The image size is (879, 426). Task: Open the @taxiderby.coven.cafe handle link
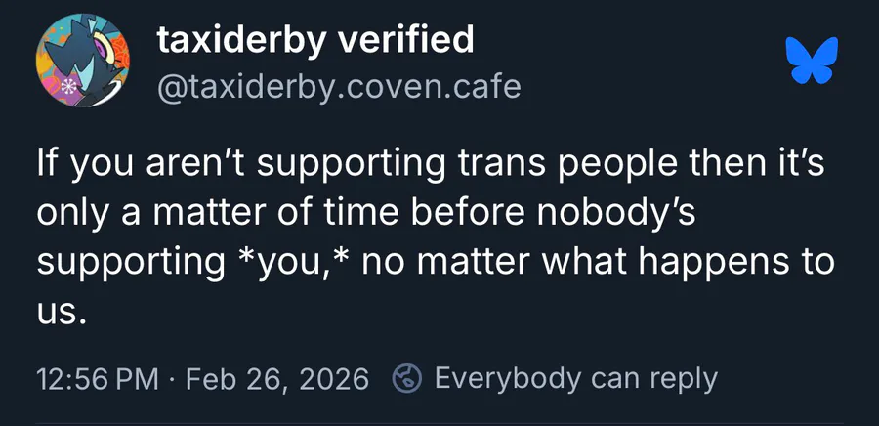click(338, 88)
